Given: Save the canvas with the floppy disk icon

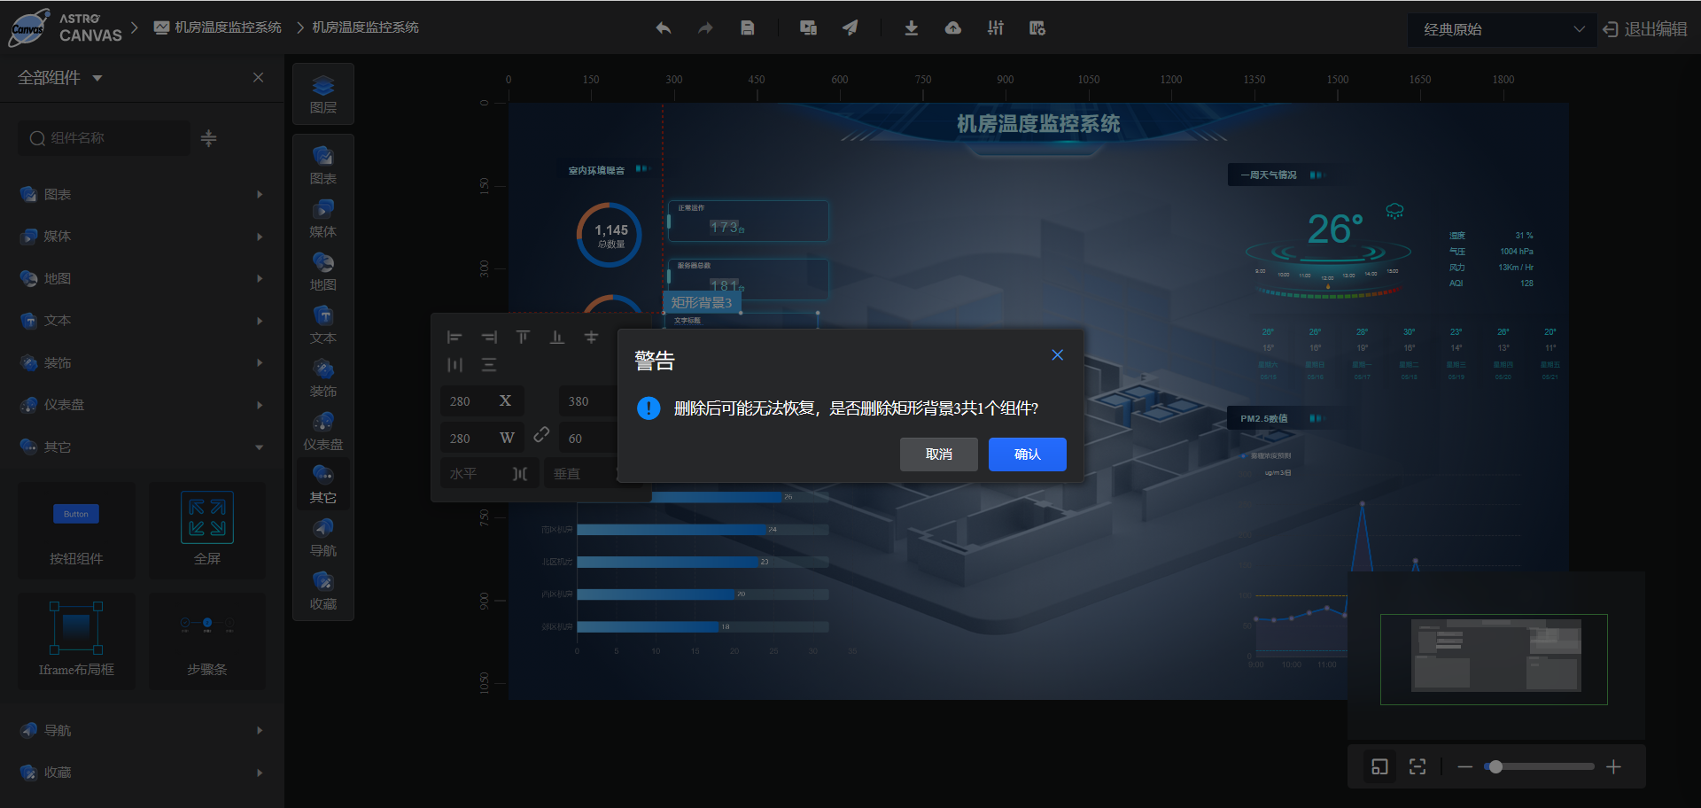Looking at the screenshot, I should [x=748, y=28].
